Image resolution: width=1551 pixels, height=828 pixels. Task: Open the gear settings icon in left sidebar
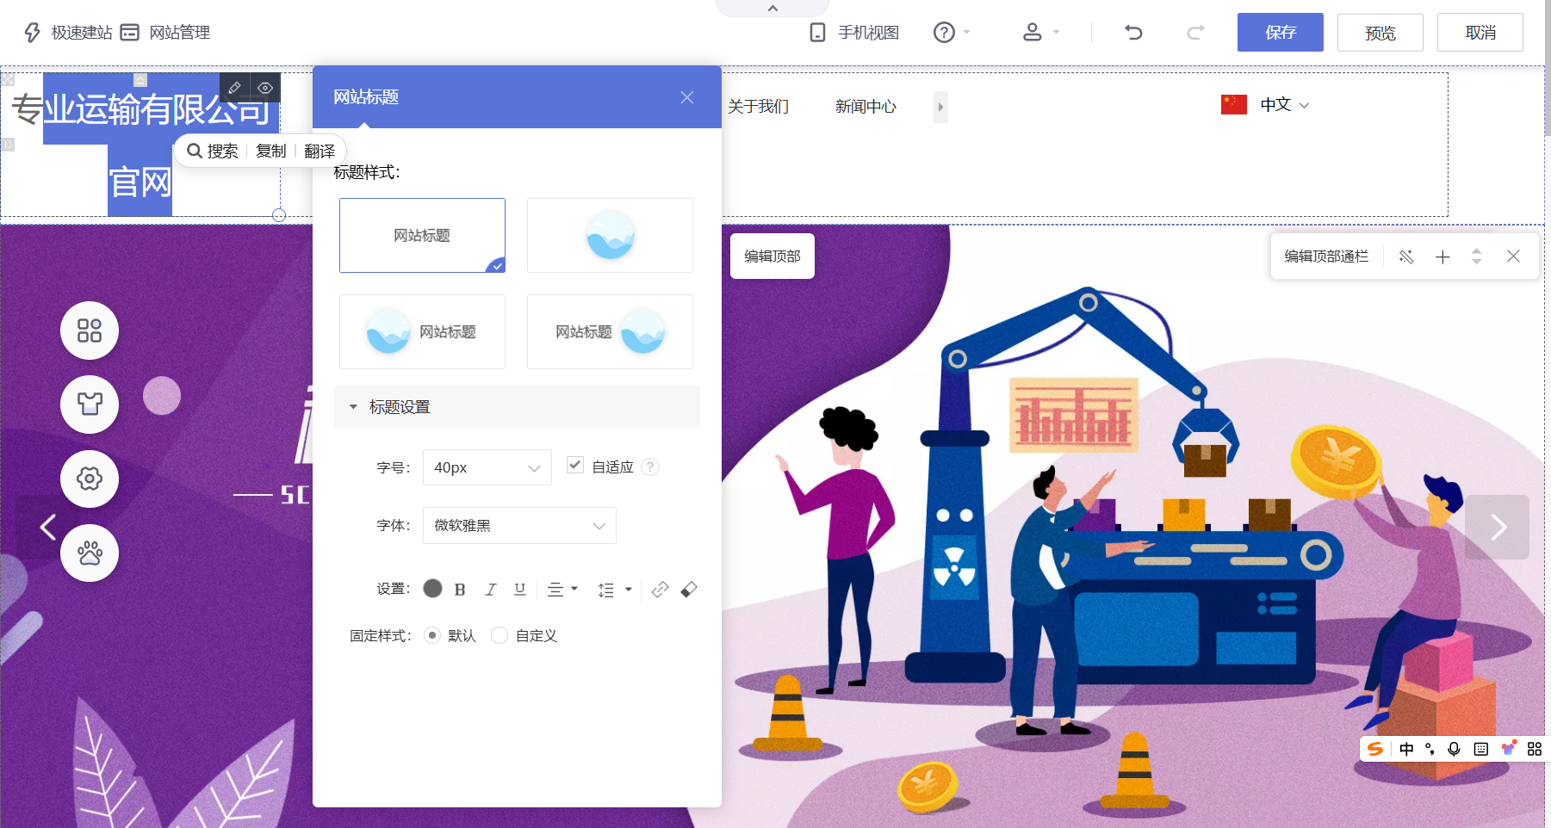pyautogui.click(x=89, y=479)
